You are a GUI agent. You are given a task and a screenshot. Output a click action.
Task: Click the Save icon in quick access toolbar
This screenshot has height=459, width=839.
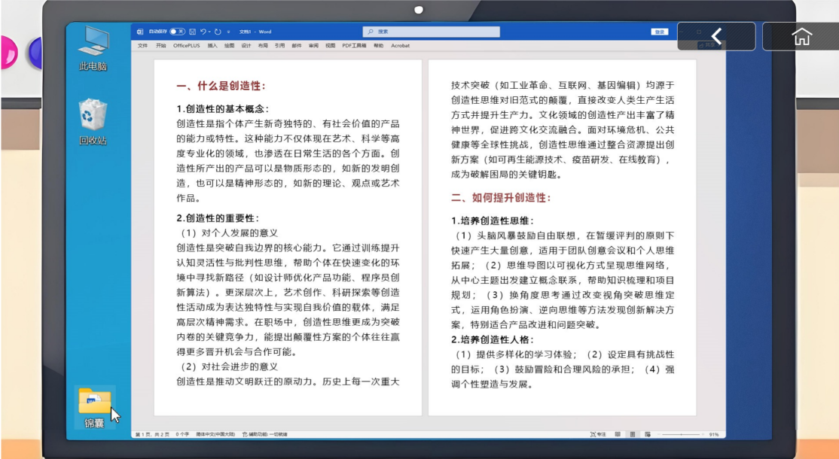coord(193,32)
